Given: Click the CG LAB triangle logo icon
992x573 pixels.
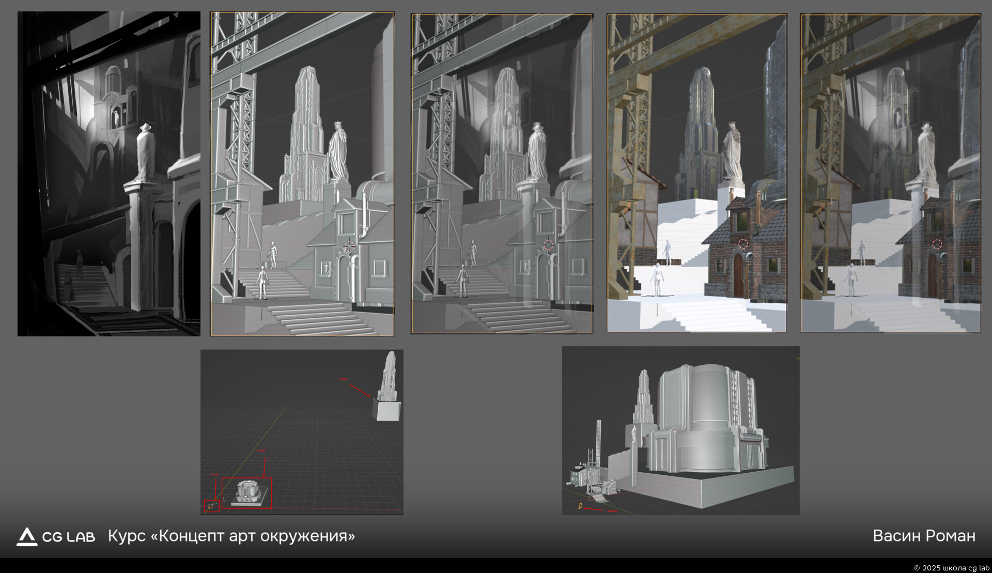Looking at the screenshot, I should [27, 537].
